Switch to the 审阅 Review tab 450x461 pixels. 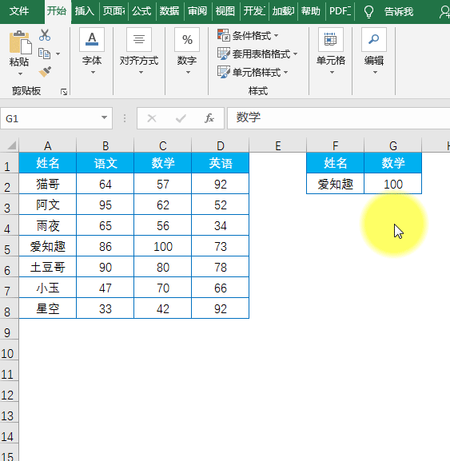pos(197,11)
